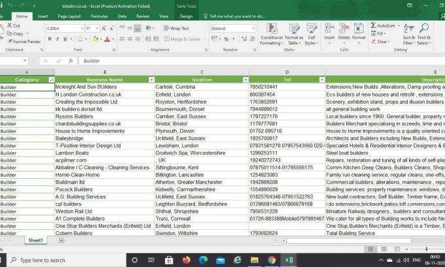The image size is (445, 267).
Task: Toggle Bold formatting
Action: [50, 39]
